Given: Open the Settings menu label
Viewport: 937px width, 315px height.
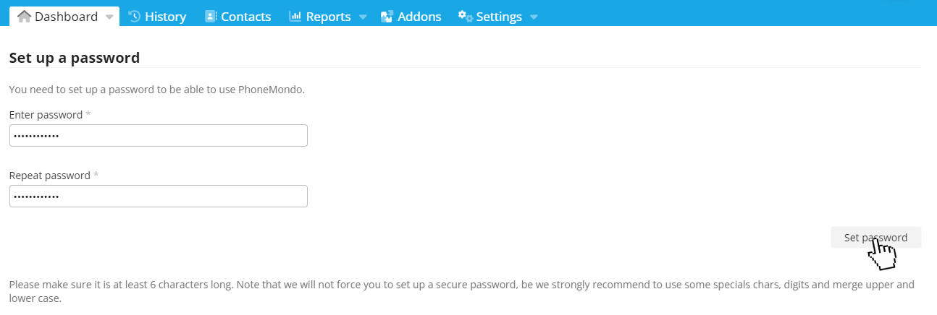Looking at the screenshot, I should tap(499, 17).
